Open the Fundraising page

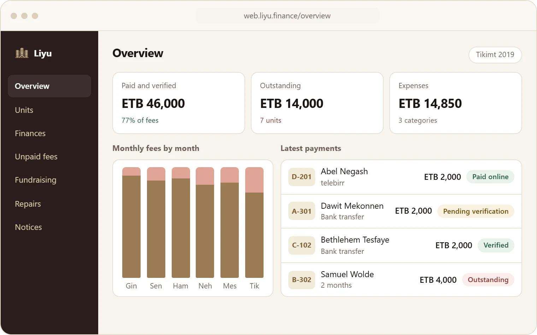point(36,180)
